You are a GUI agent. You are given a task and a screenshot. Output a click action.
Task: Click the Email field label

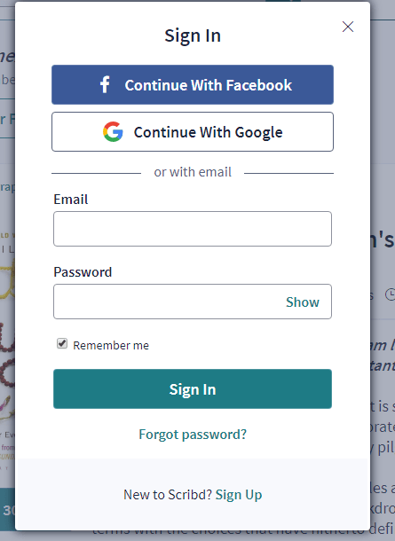(71, 200)
